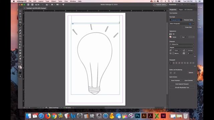The image size is (214, 120).
Task: Open Finder from the Dock
Action: (28, 116)
